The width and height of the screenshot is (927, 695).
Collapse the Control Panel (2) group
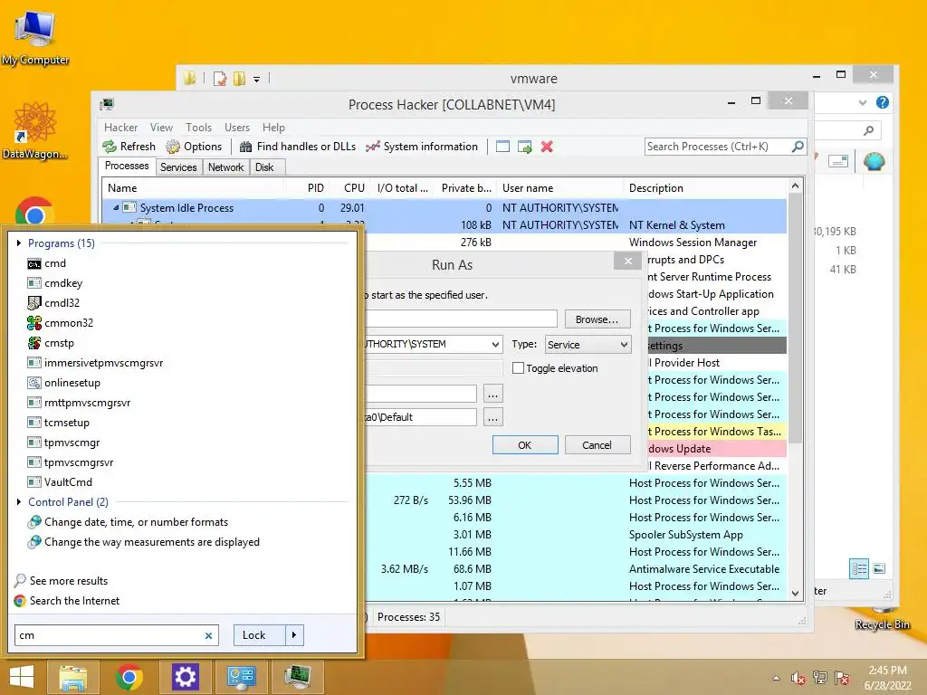click(x=19, y=501)
